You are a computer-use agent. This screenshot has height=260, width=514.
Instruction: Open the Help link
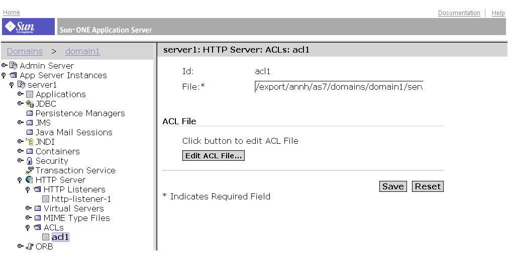[498, 13]
